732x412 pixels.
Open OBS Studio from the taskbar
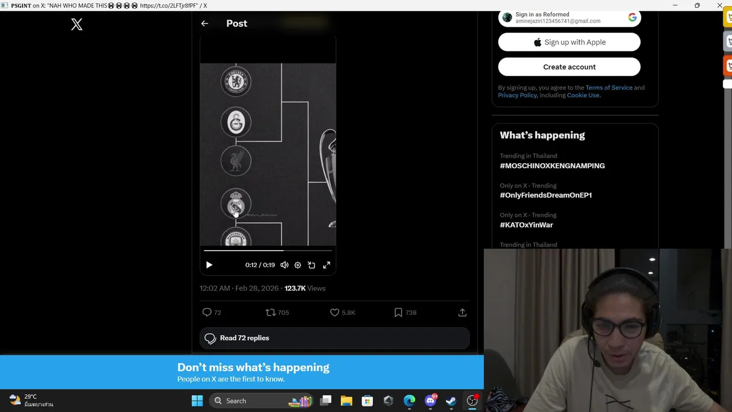click(x=472, y=401)
